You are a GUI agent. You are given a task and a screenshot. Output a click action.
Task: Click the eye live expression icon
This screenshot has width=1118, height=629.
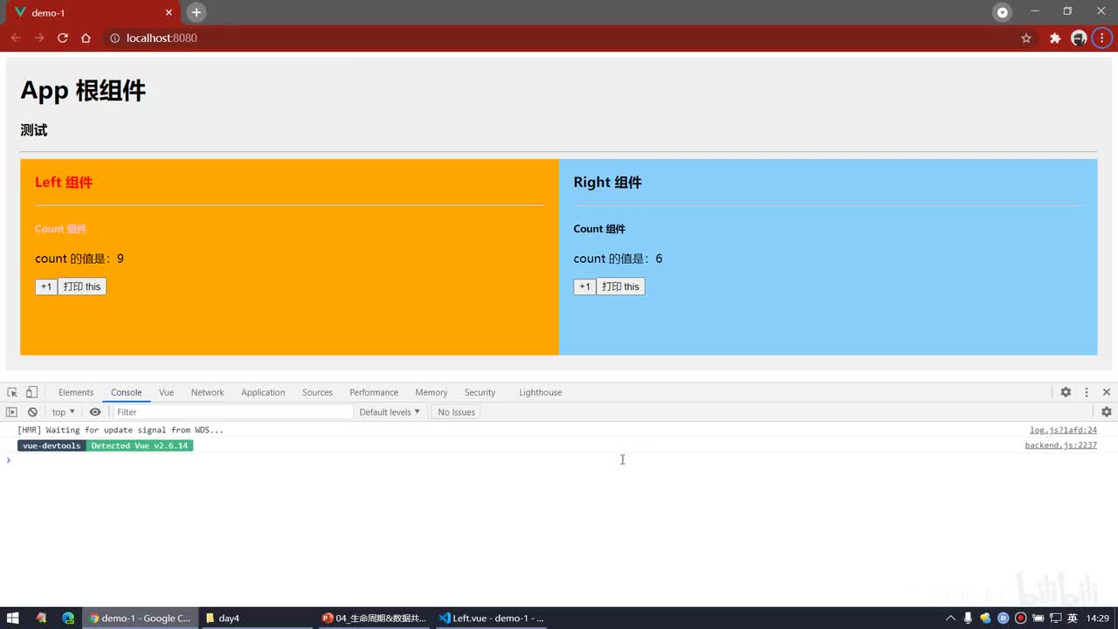[x=95, y=412]
